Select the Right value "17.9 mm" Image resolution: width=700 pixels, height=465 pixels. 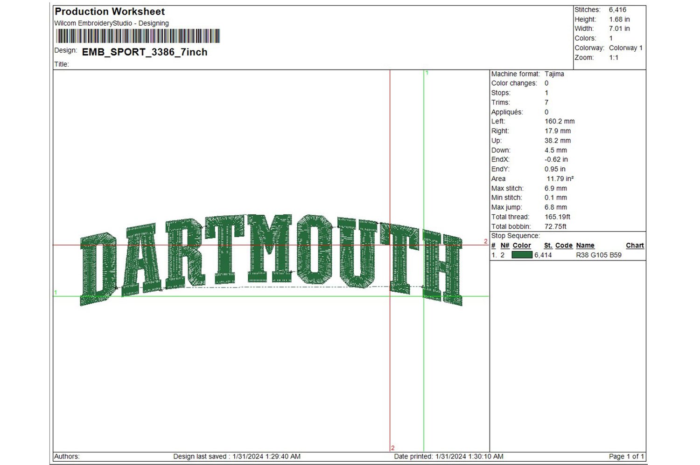coord(558,131)
